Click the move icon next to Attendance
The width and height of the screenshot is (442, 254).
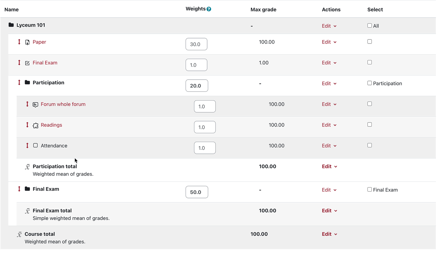pyautogui.click(x=27, y=146)
